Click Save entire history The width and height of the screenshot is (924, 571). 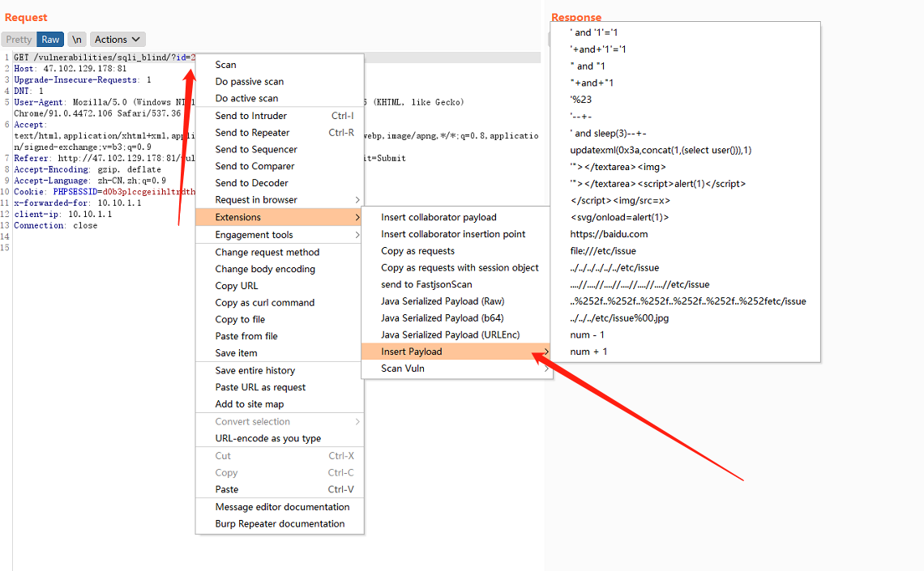280,371
